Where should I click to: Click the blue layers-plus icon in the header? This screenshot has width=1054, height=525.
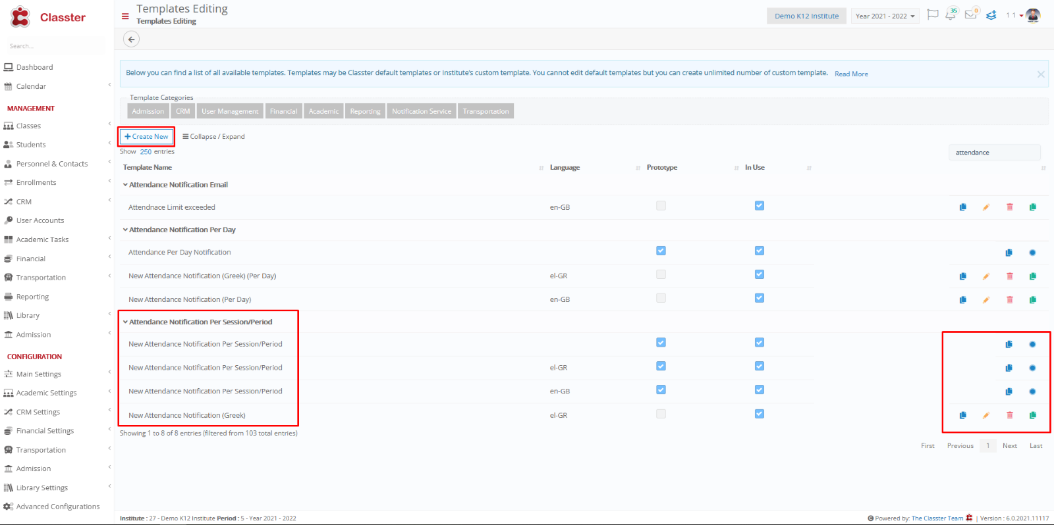click(x=991, y=14)
